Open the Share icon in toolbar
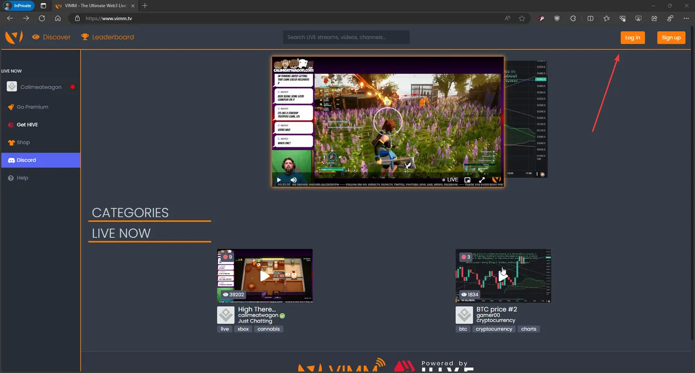695x373 pixels. coord(654,18)
